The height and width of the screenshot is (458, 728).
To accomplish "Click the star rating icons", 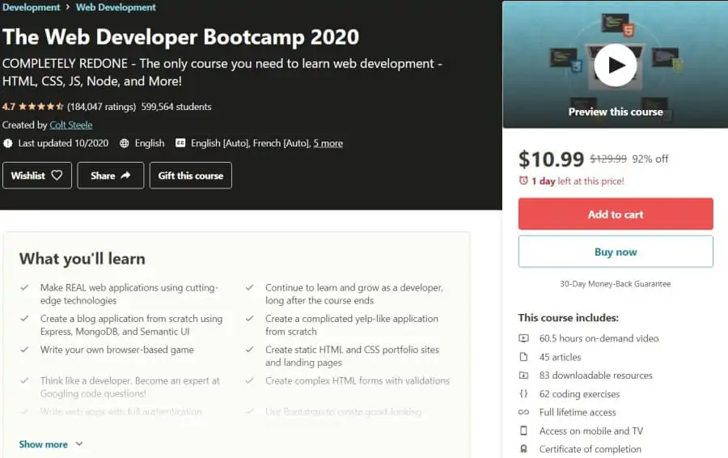I will [x=41, y=106].
